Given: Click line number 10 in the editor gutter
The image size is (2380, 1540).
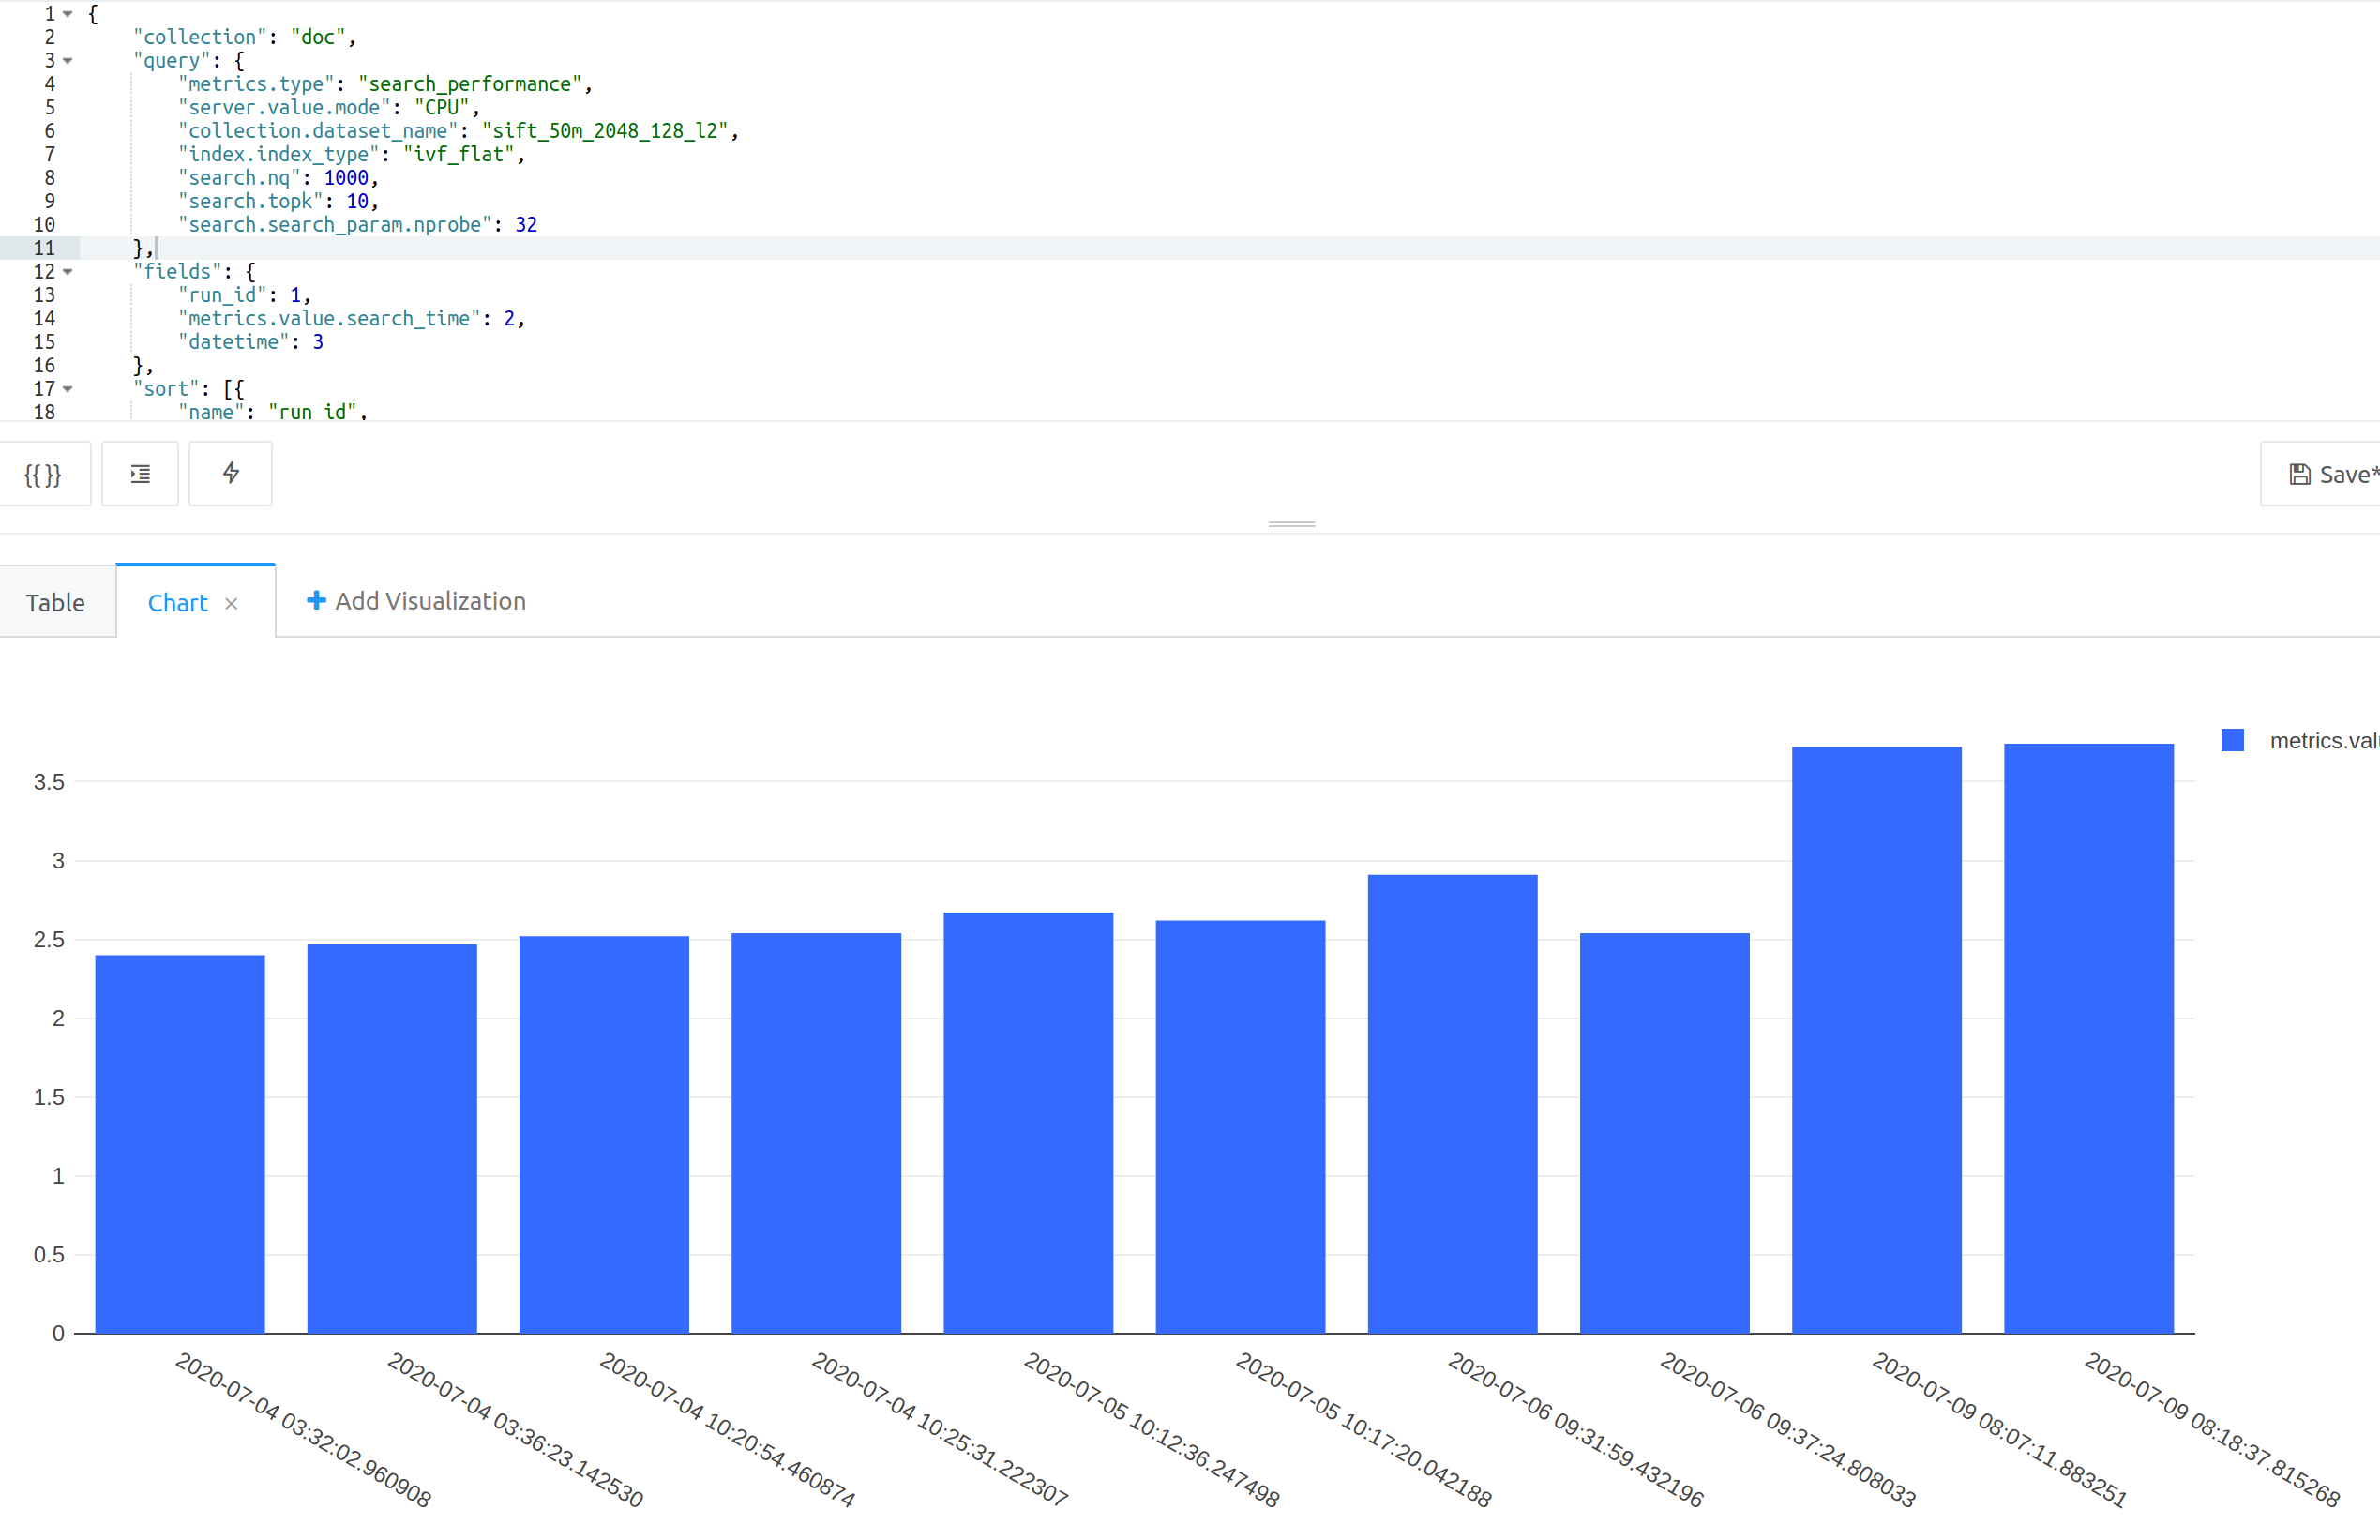Looking at the screenshot, I should pos(45,224).
